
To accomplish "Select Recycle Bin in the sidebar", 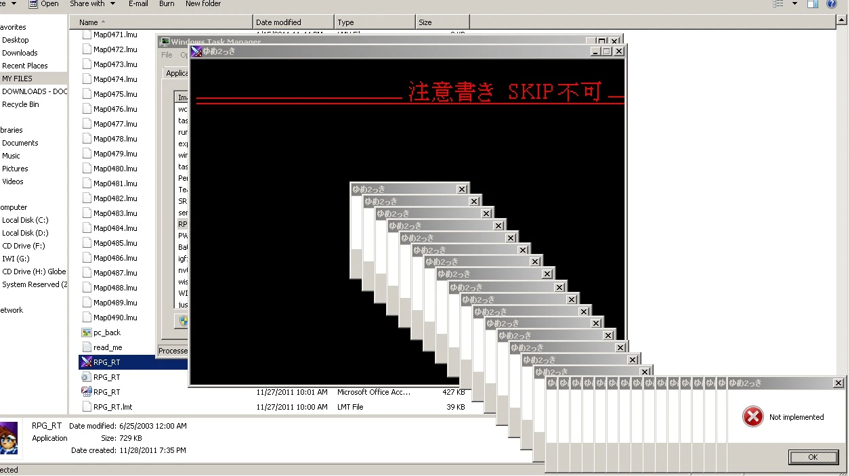I will click(x=20, y=104).
